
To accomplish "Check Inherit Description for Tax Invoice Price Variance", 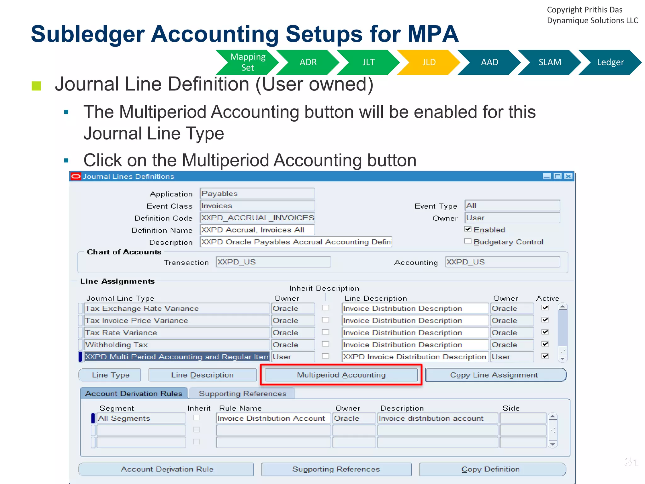I will (325, 320).
